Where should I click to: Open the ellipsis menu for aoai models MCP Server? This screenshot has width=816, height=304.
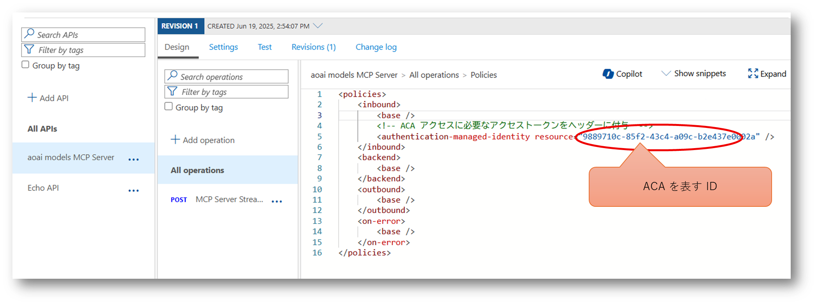(x=133, y=159)
